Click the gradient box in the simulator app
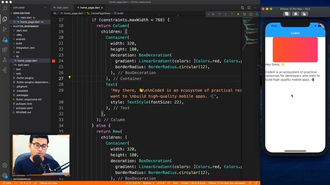Image resolution: width=330 pixels, height=185 pixels. point(295,49)
